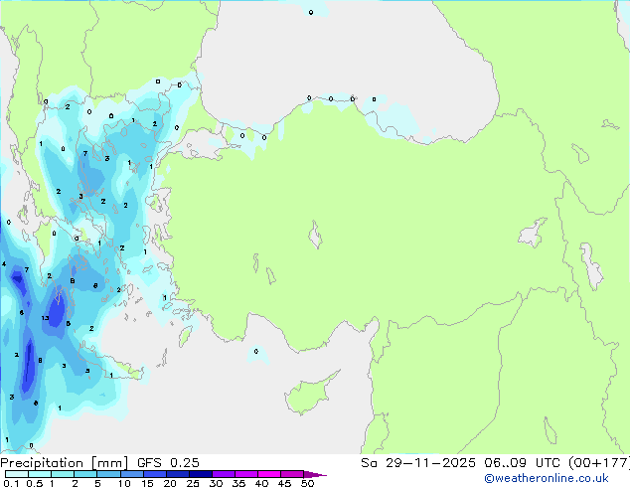Viewport: 630px width, 487px height.
Task: Click the 'Sa 29-11-2025' date text
Action: click(418, 463)
